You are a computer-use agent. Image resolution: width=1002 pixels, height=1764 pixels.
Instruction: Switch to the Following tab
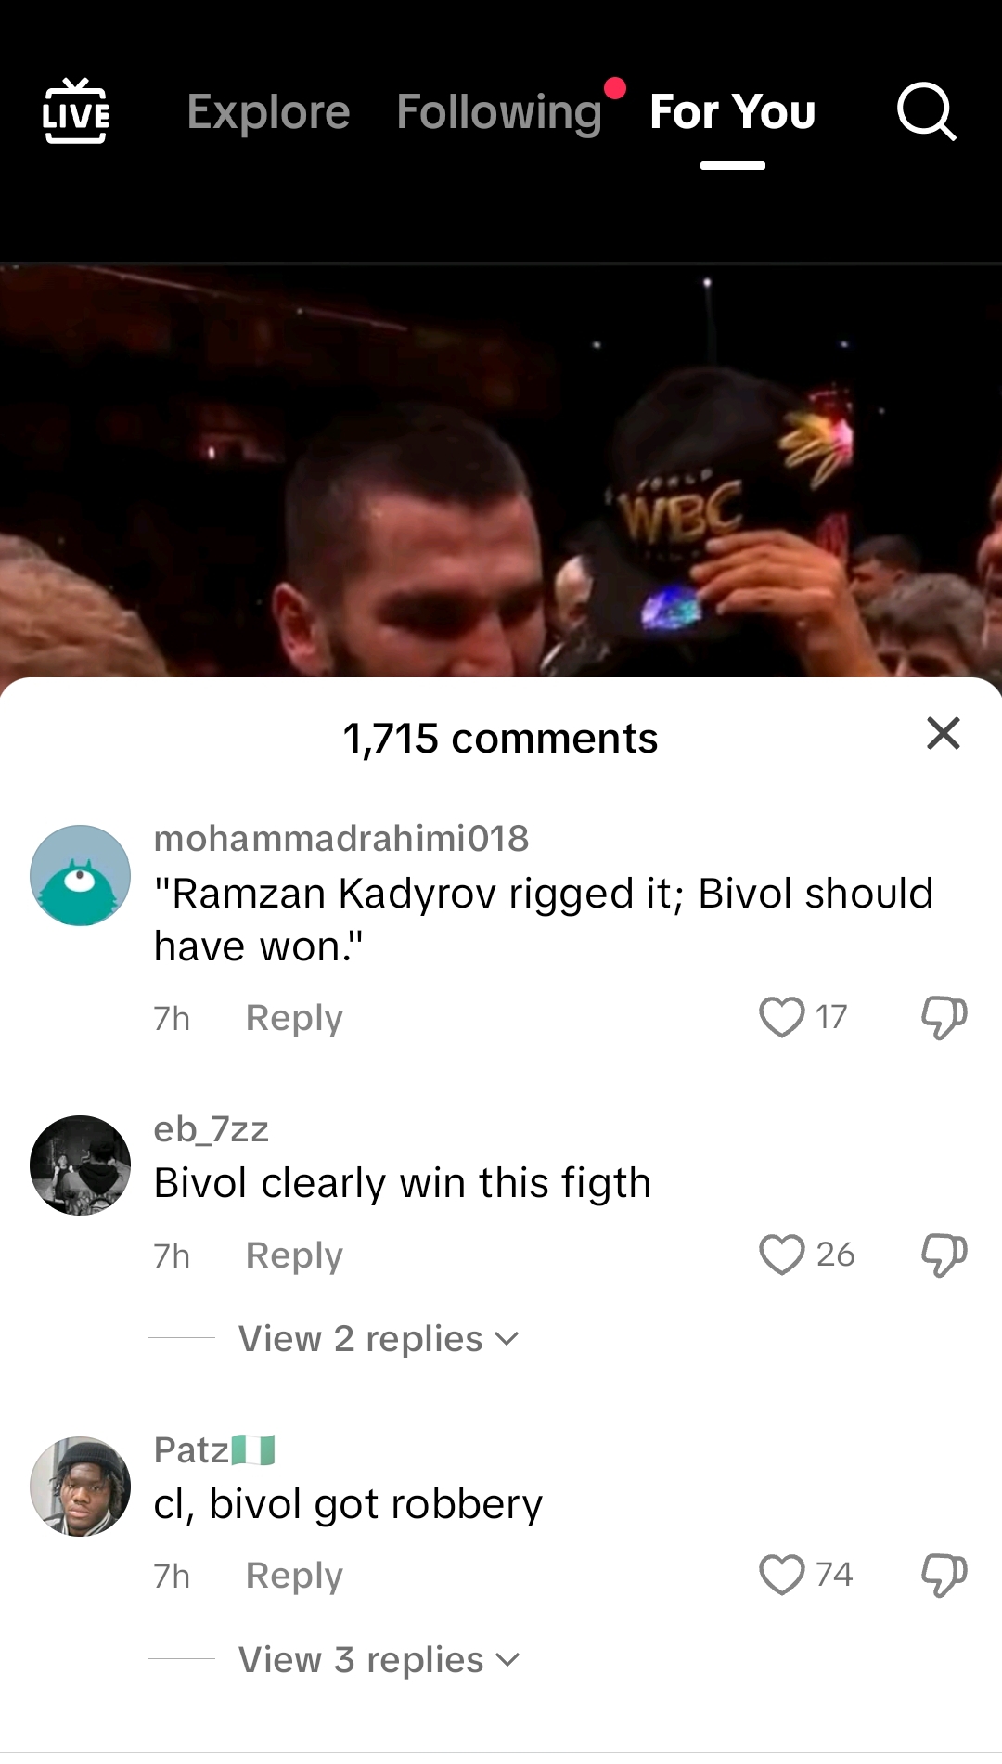coord(499,112)
